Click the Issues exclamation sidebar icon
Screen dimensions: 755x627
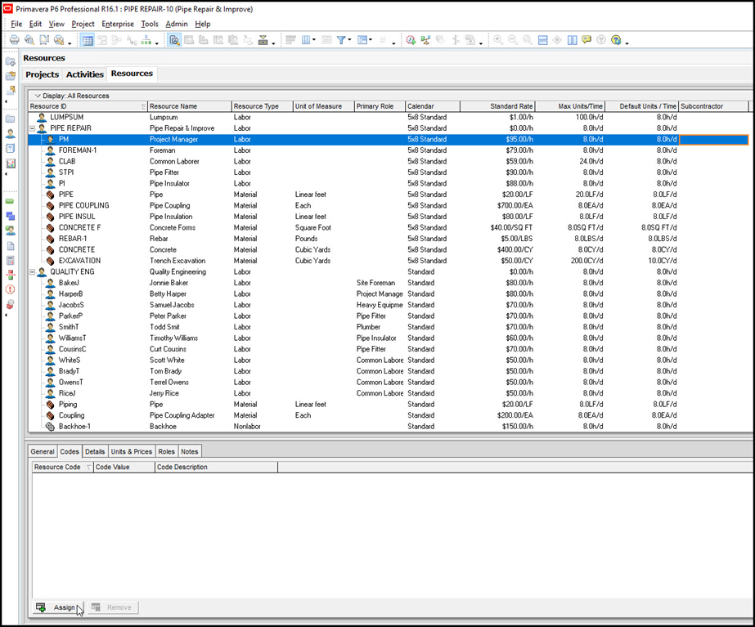pyautogui.click(x=10, y=289)
